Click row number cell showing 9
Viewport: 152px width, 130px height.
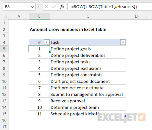pyautogui.click(x=39, y=101)
